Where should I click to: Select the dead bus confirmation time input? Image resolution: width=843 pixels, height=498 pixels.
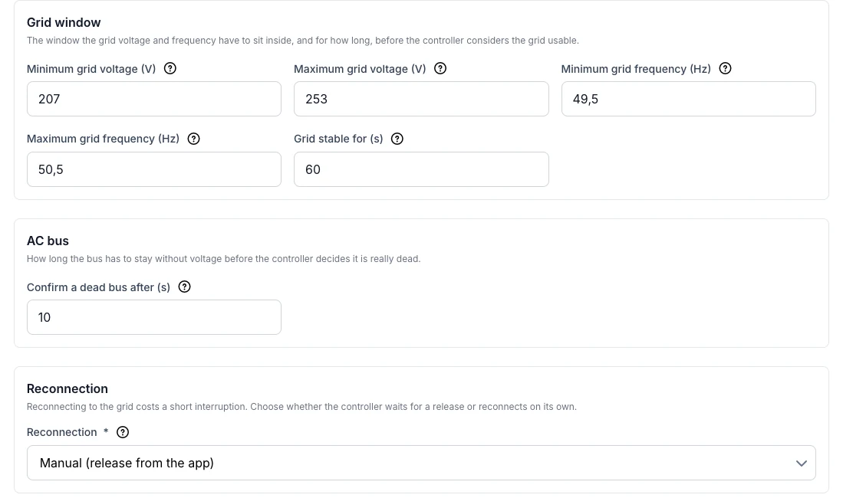(153, 317)
